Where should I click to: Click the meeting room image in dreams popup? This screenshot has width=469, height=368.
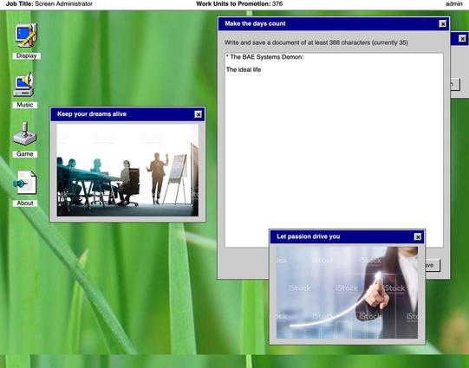click(x=127, y=170)
